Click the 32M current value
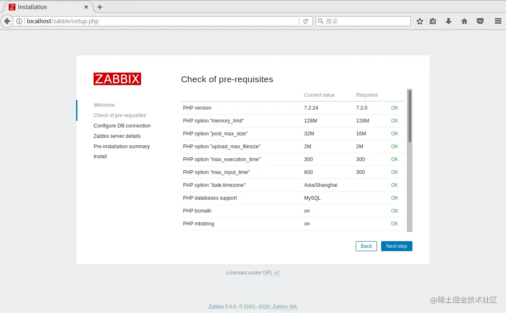The height and width of the screenshot is (313, 506). (x=309, y=134)
